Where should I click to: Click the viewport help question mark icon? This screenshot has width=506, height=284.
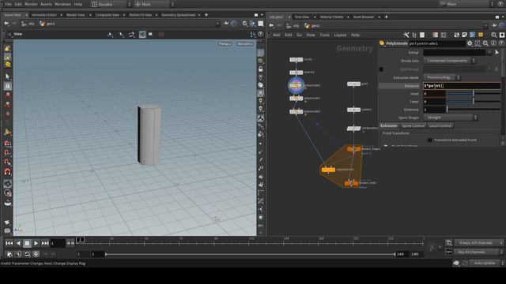(260, 34)
